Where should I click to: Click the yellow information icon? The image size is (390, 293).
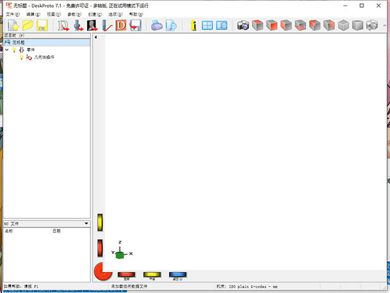pos(194,26)
